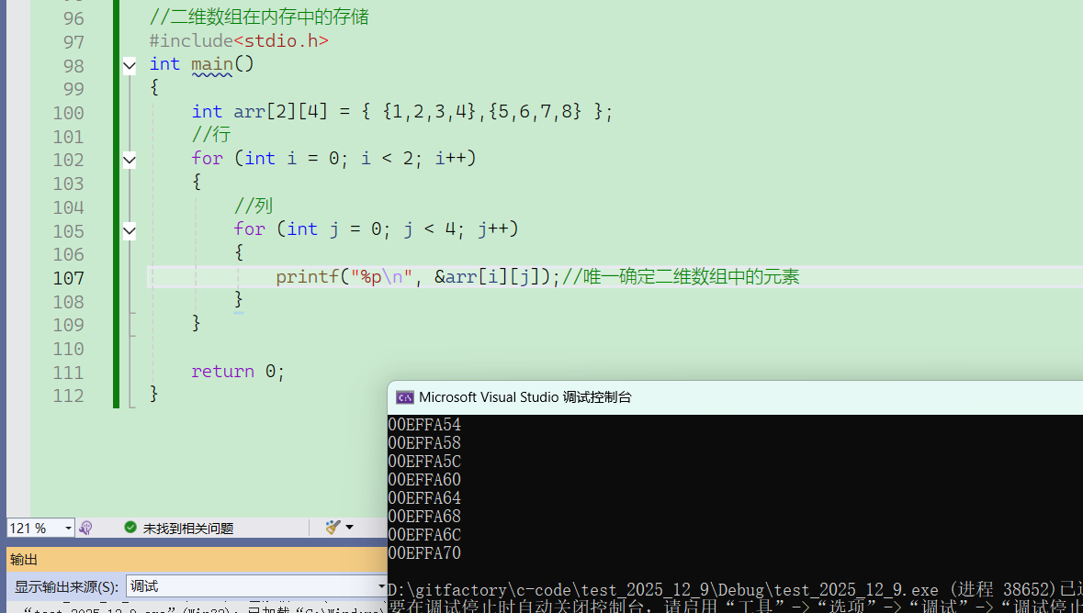
Task: Click the code cleanup broom icon
Action: [333, 528]
